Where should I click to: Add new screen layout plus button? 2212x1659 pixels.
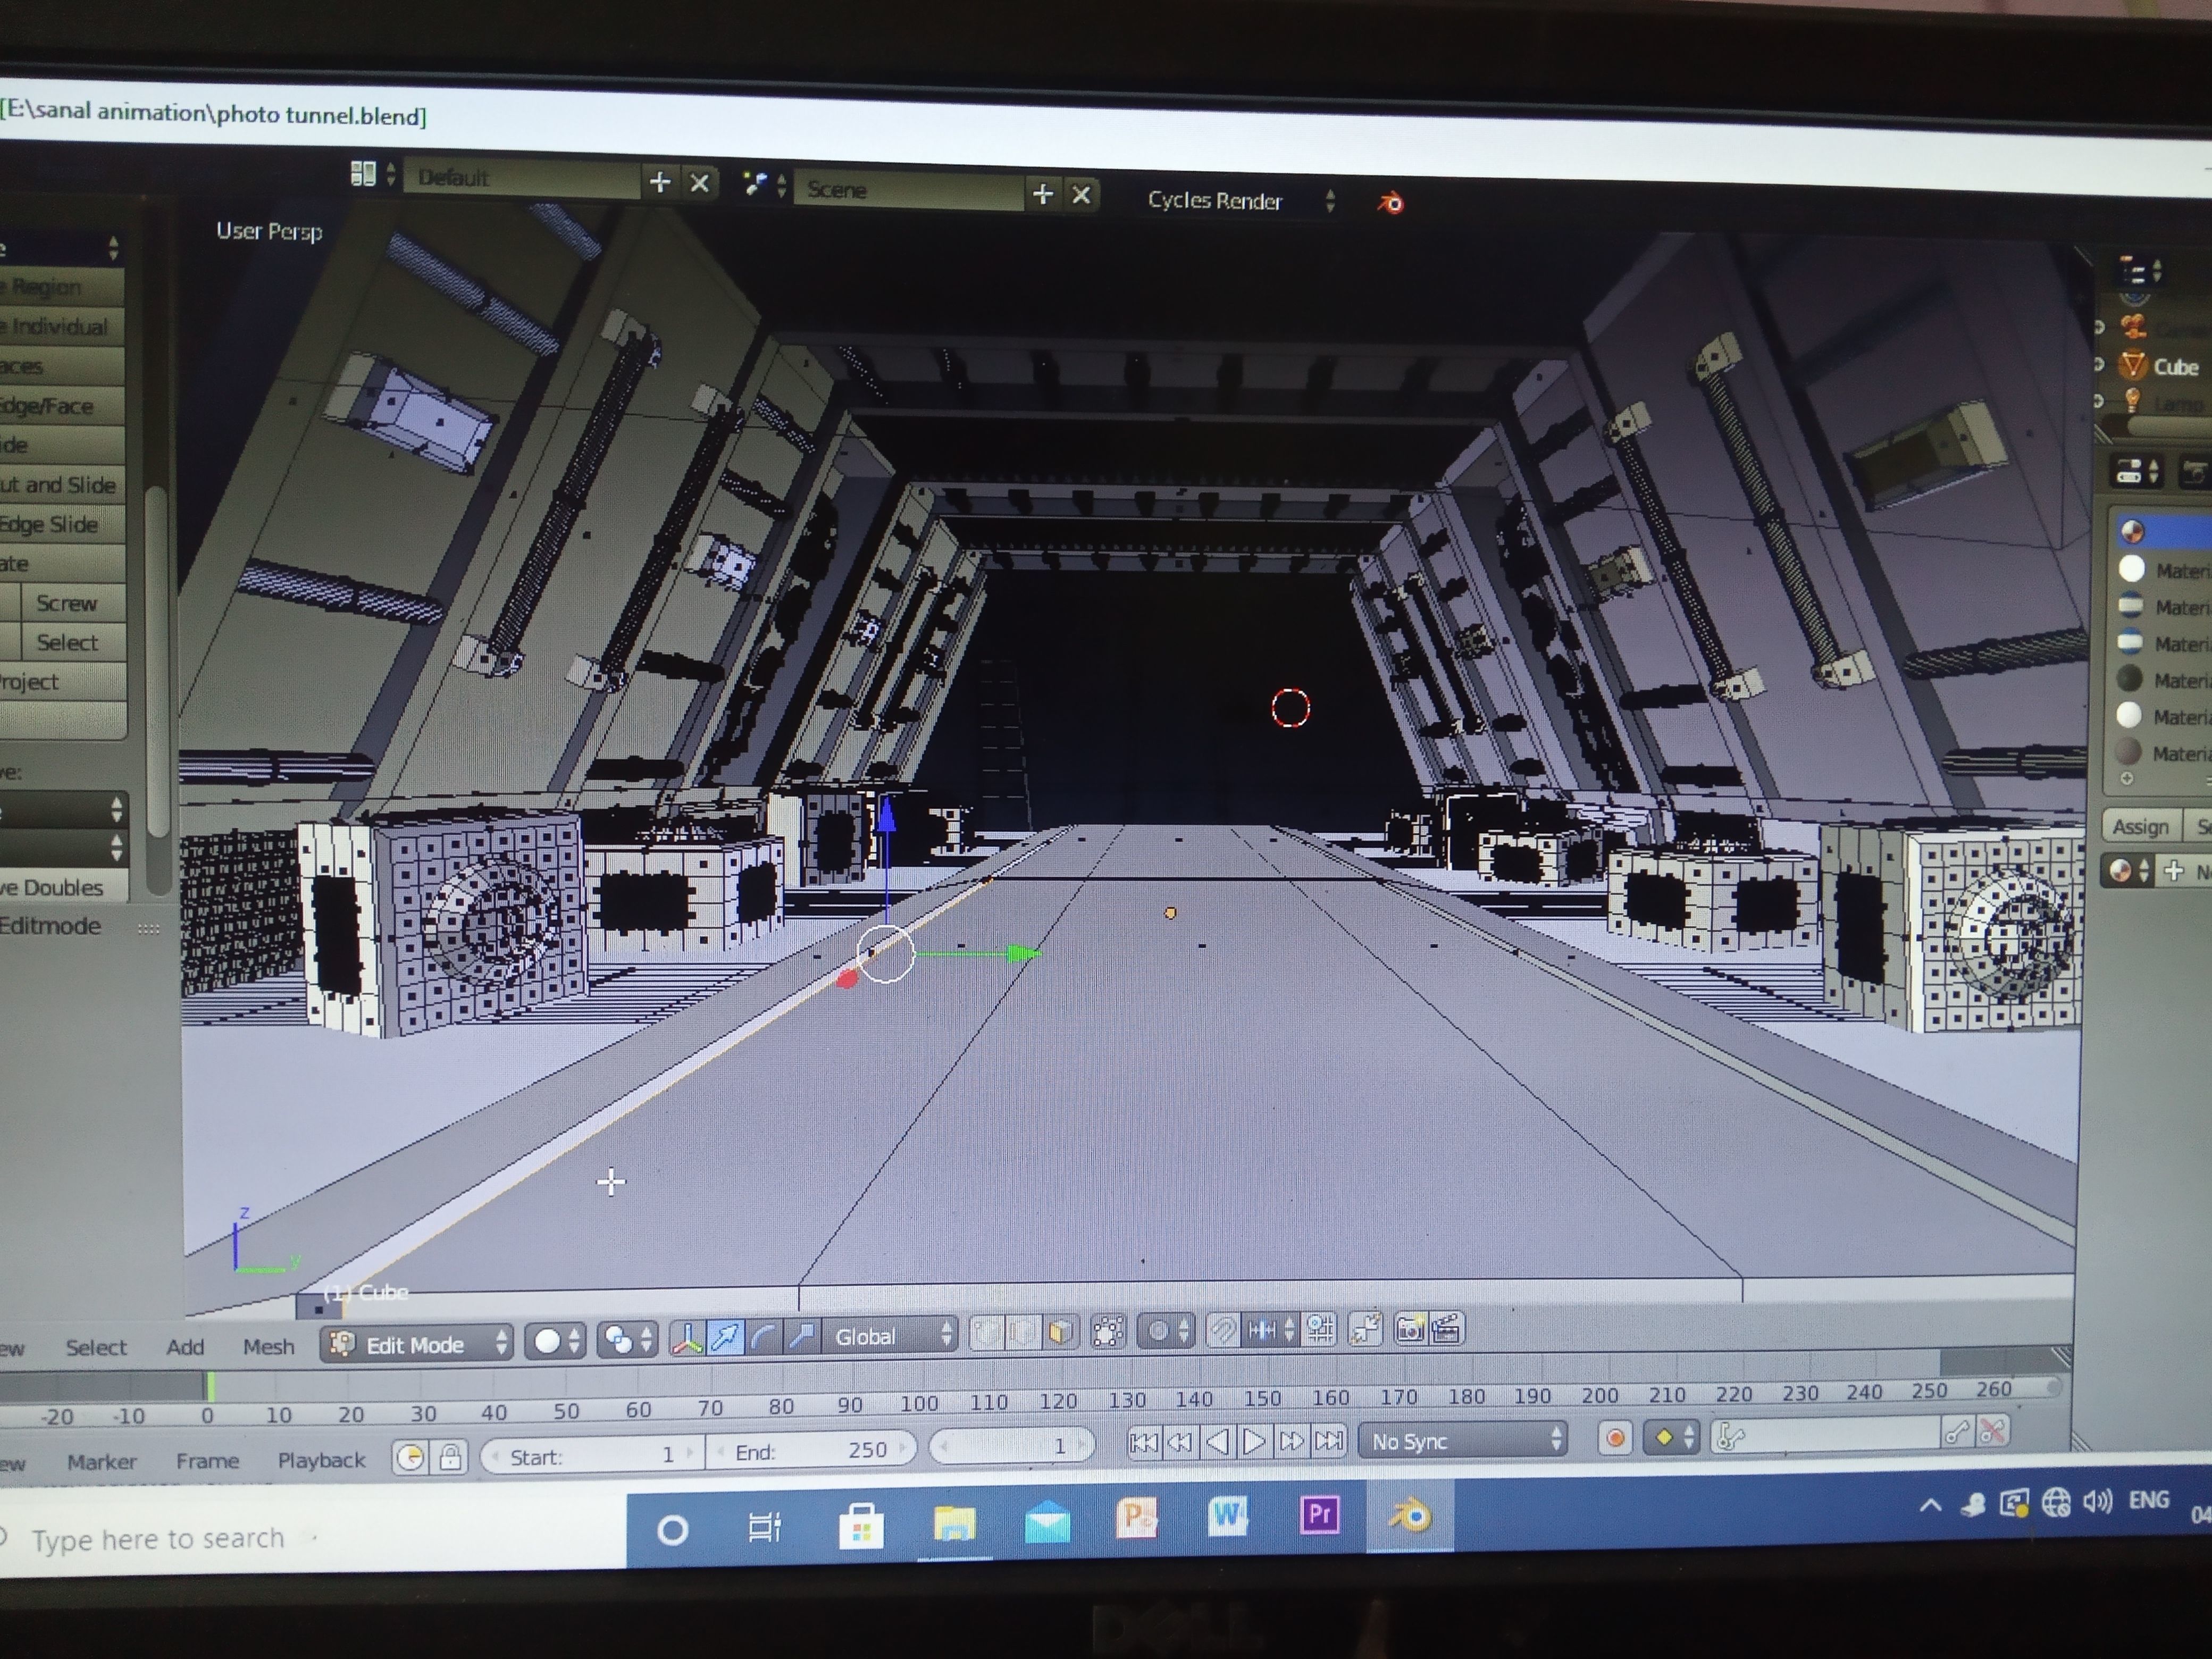coord(659,181)
